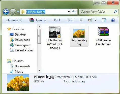Select the RARFileYouCreated.rar archive icon
120x94 pixels.
click(x=103, y=32)
